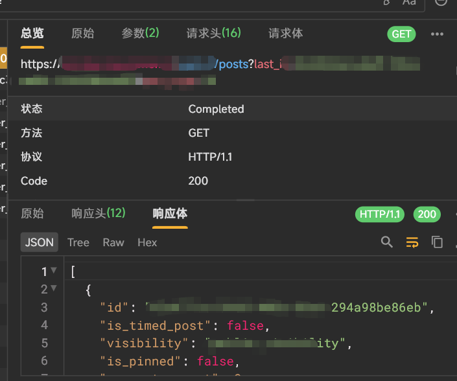Switch to the 请求头(16) headers tab
The height and width of the screenshot is (381, 457).
[213, 34]
